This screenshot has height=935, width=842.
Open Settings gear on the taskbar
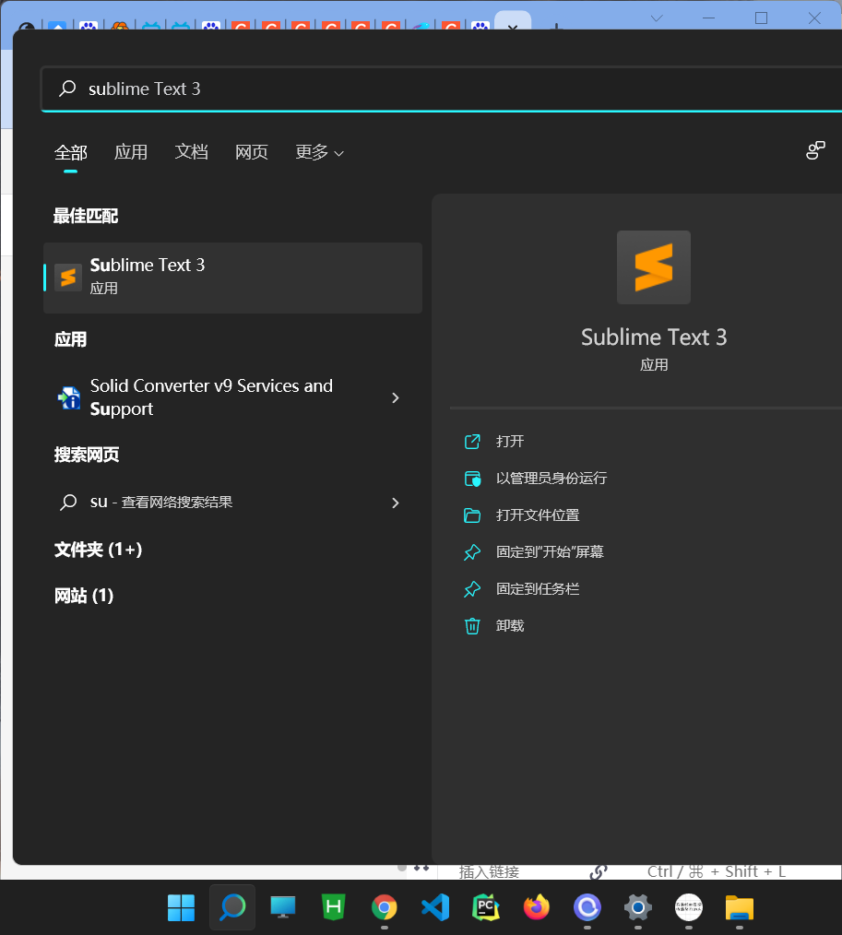tap(638, 907)
